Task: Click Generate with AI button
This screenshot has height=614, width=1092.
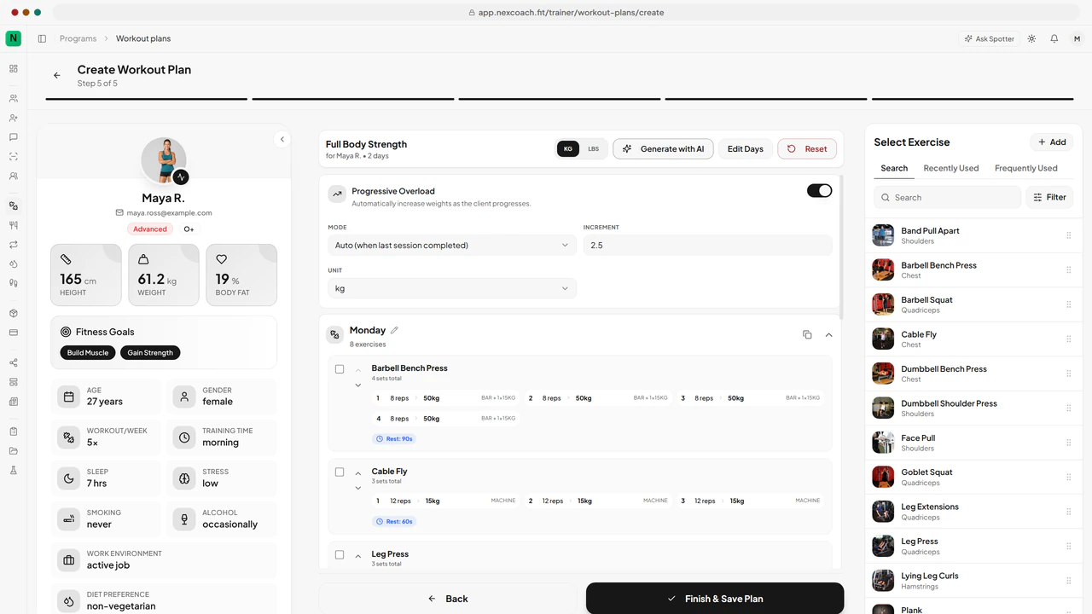Action: point(663,148)
